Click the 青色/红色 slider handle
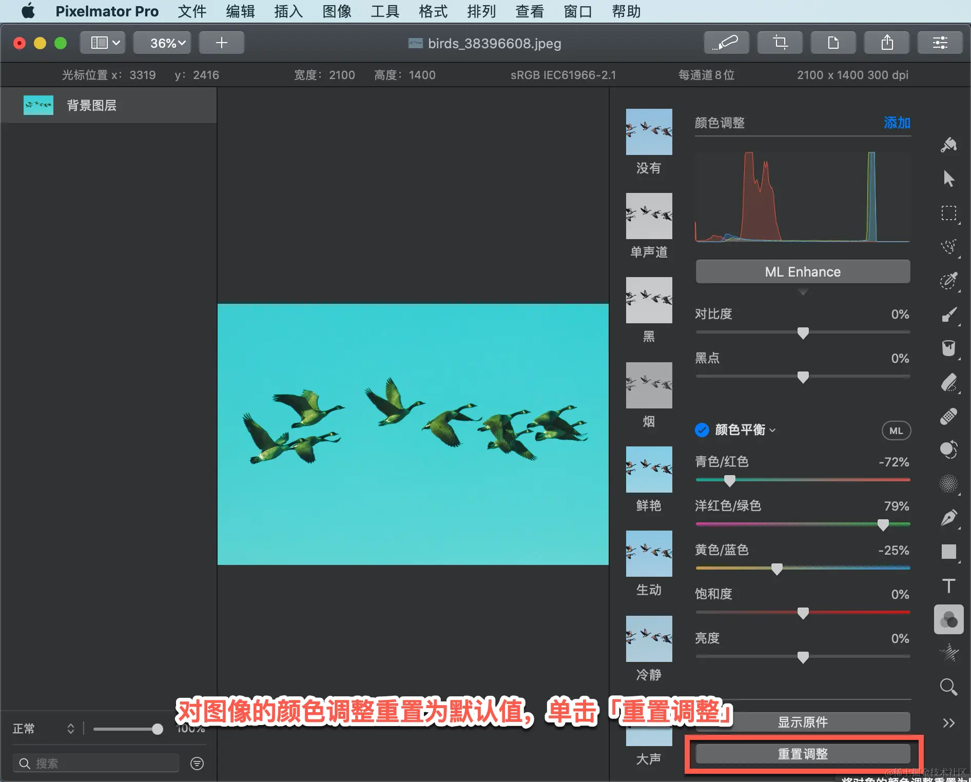The image size is (971, 782). 729,481
